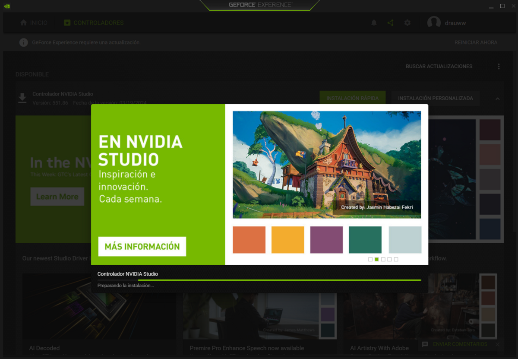Open the notifications bell icon
This screenshot has height=359, width=518.
click(374, 23)
